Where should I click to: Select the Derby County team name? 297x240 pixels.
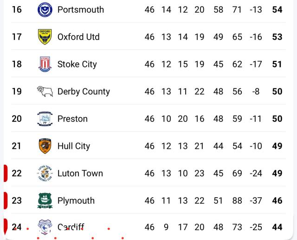(x=84, y=92)
